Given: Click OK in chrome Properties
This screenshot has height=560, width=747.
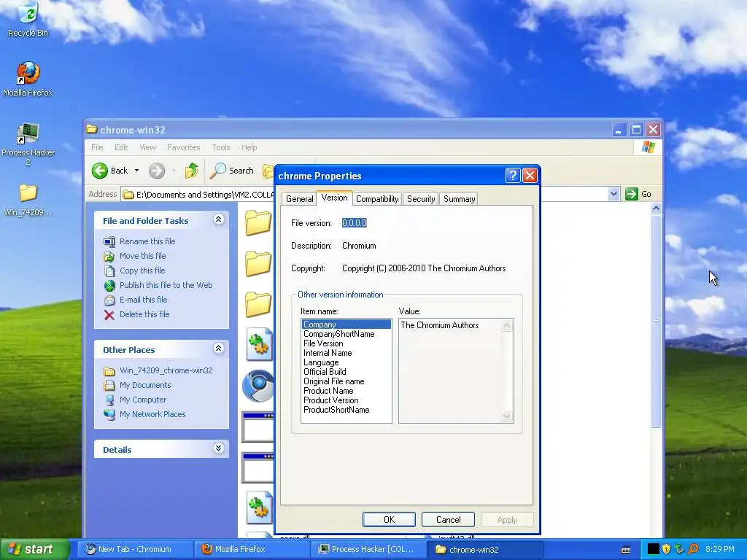Looking at the screenshot, I should coord(389,519).
